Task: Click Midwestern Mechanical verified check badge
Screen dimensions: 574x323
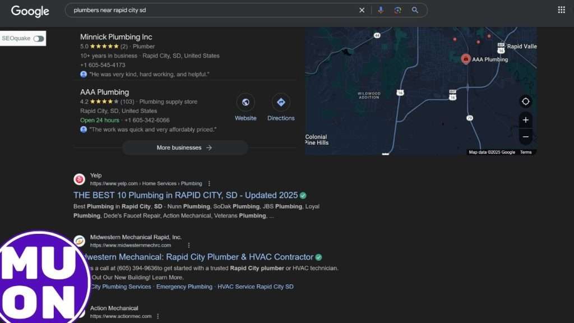Action: pos(318,257)
